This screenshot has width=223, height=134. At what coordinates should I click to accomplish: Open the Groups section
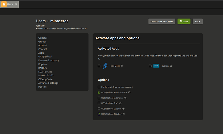[x=42, y=42]
